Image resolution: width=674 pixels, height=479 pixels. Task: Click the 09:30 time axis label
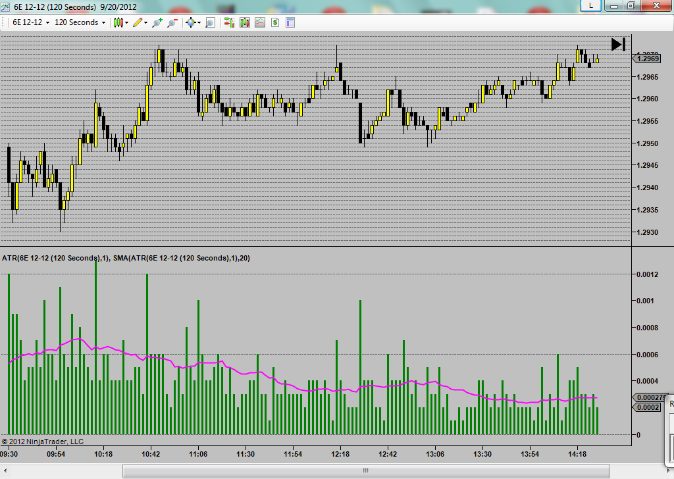pos(9,453)
